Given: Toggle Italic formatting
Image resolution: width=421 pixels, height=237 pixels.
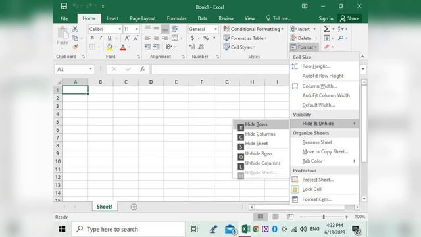Looking at the screenshot, I should [x=101, y=38].
